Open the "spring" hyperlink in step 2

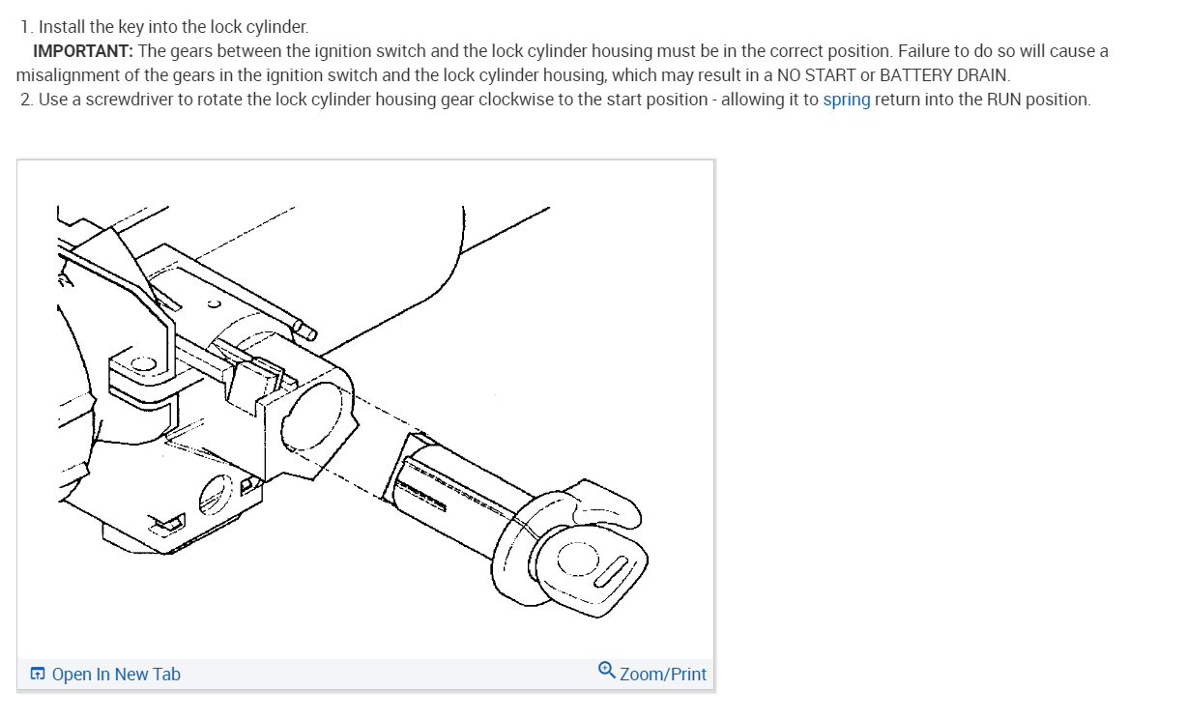[846, 100]
